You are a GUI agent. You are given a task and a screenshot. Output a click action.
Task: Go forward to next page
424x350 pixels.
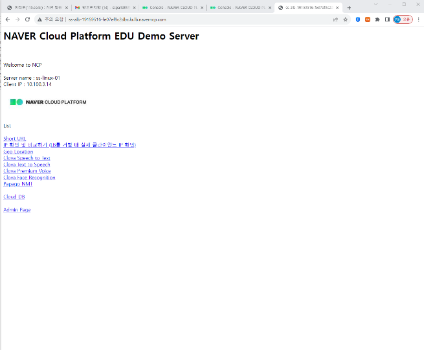pyautogui.click(x=17, y=19)
